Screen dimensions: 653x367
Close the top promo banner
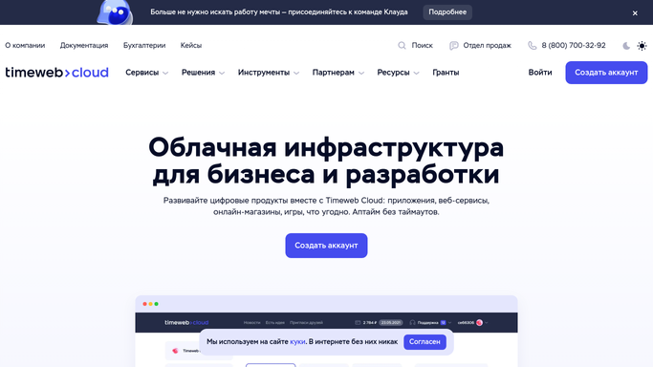pos(635,13)
